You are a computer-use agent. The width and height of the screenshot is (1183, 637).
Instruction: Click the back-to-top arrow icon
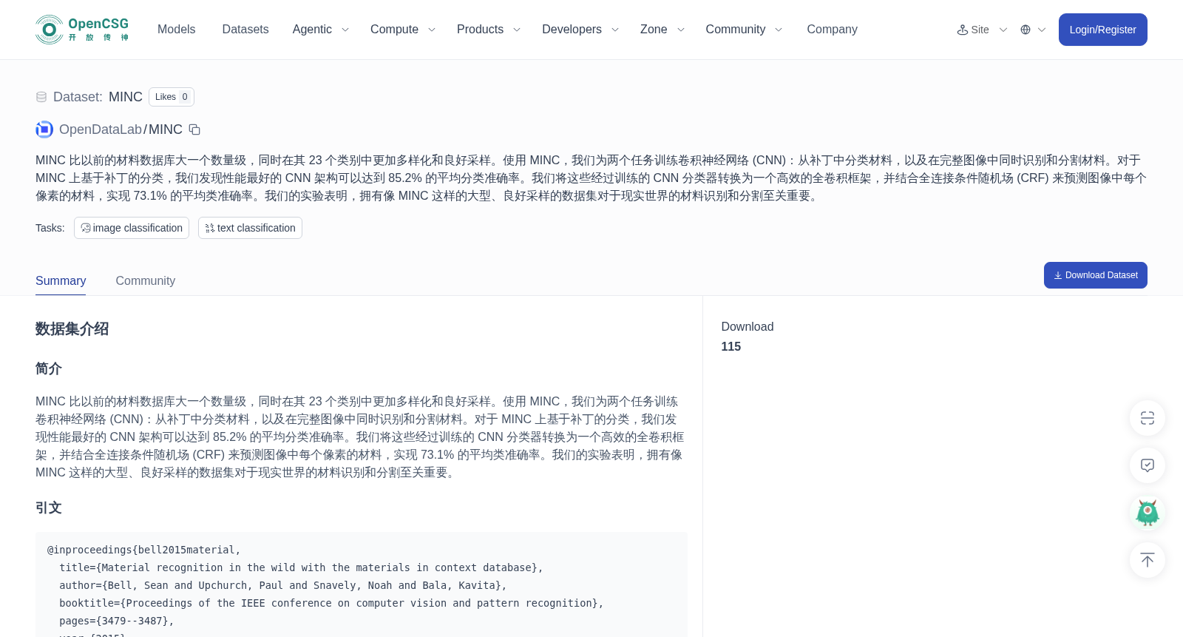[x=1148, y=560]
